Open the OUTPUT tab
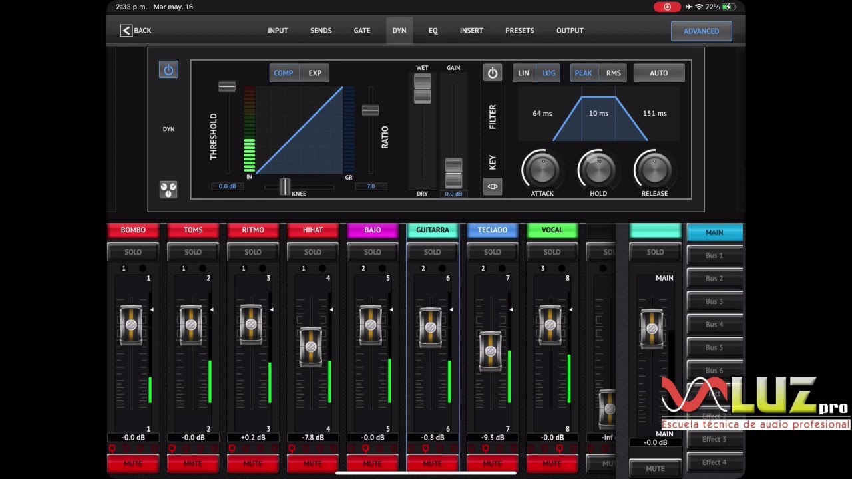Viewport: 852px width, 479px height. [570, 31]
